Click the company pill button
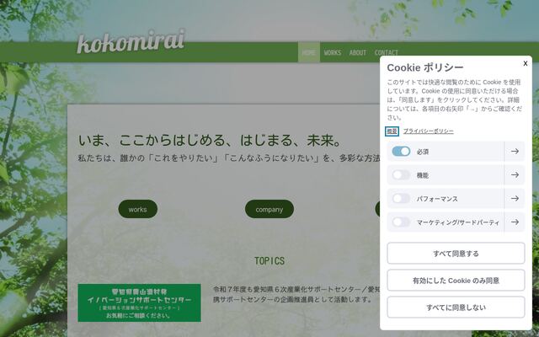The height and width of the screenshot is (337, 539). click(x=269, y=209)
